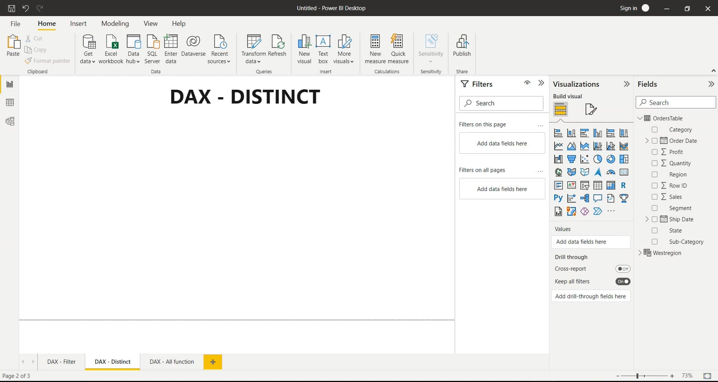Expand the Order Date hierarchy

647,141
